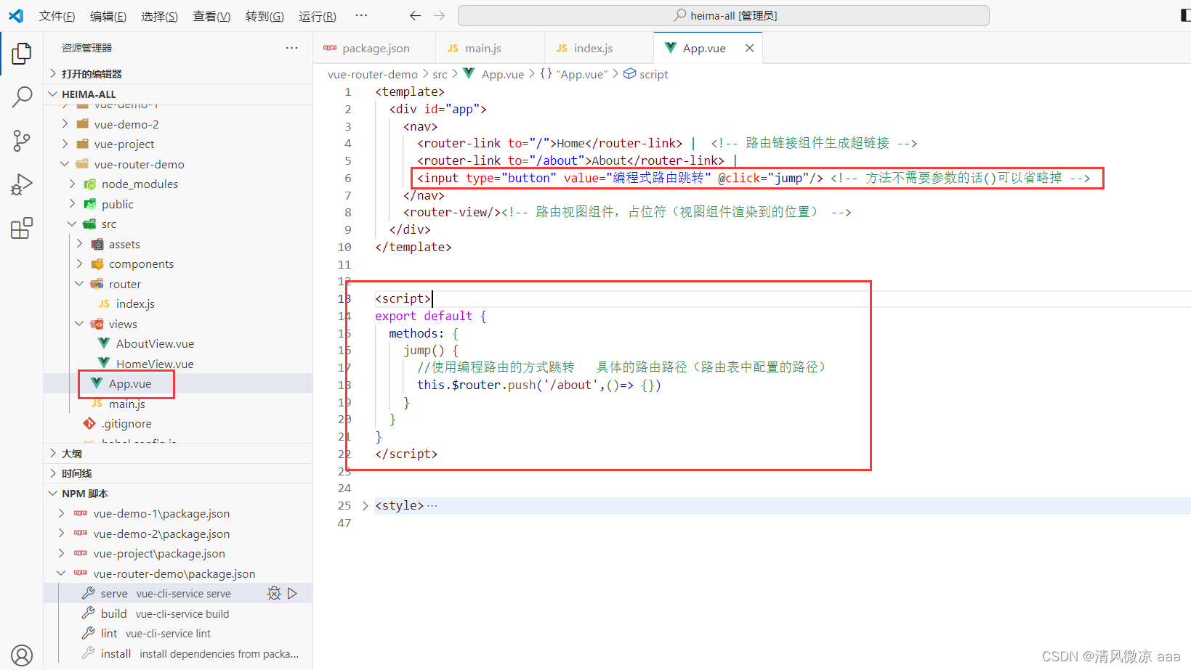Run the serve npm script
Screen dimensions: 1191x670
[292, 593]
